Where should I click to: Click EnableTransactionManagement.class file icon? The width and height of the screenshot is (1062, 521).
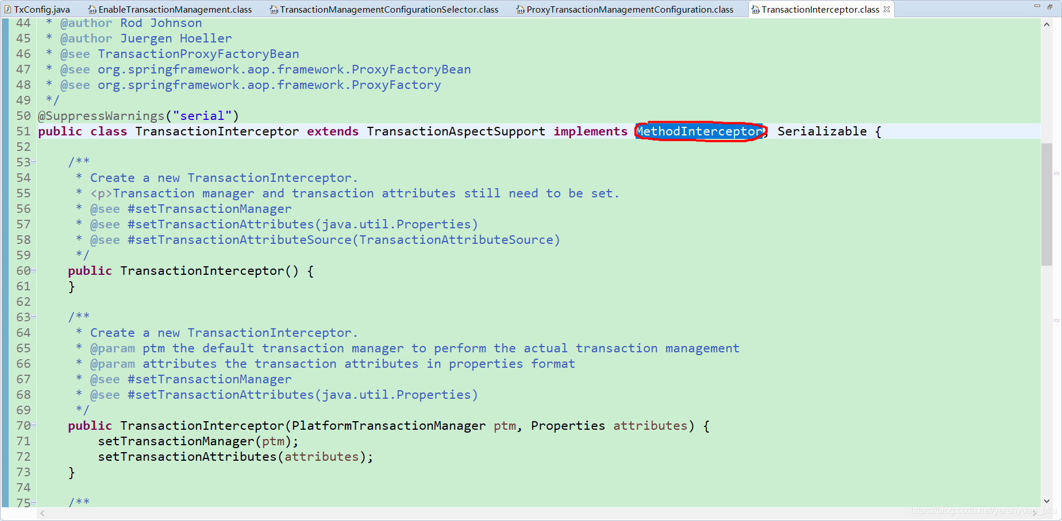pyautogui.click(x=92, y=9)
